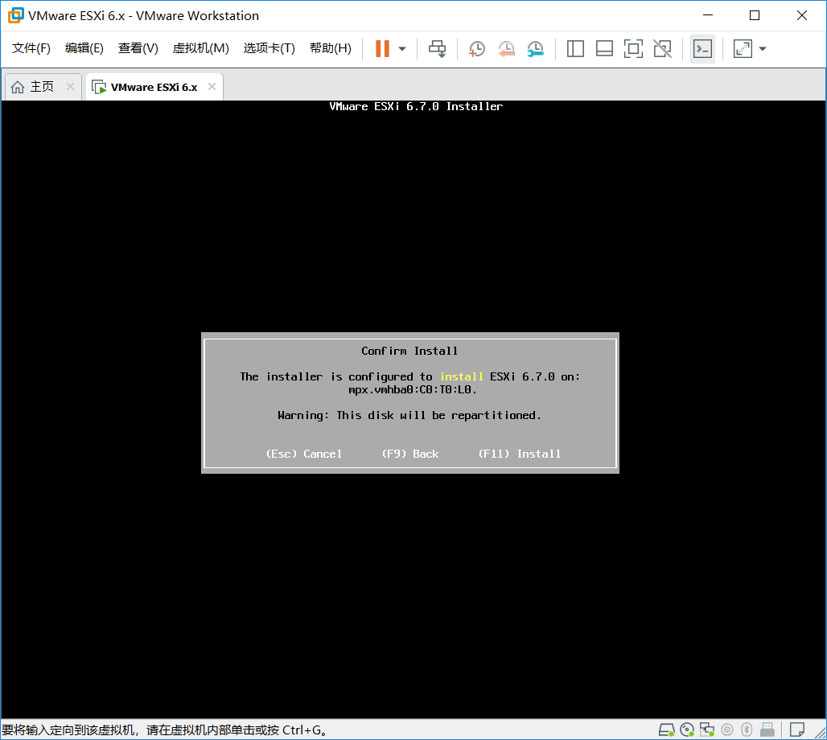Click the network adapter status icon
Image resolution: width=827 pixels, height=740 pixels.
pyautogui.click(x=707, y=730)
